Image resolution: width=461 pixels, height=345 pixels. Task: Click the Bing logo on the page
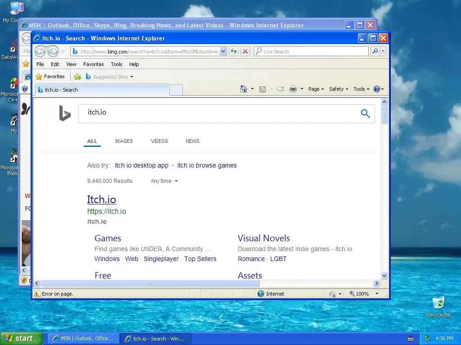pos(65,113)
